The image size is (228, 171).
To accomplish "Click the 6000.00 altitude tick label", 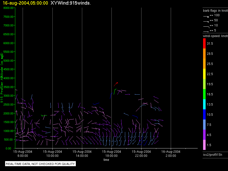I will (8, 43).
